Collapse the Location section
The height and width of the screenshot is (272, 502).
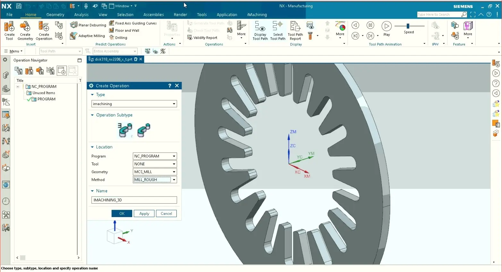(x=92, y=147)
